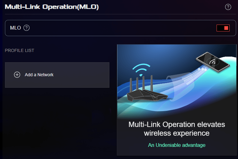Click the MLO label text
238x159 pixels.
(x=15, y=28)
